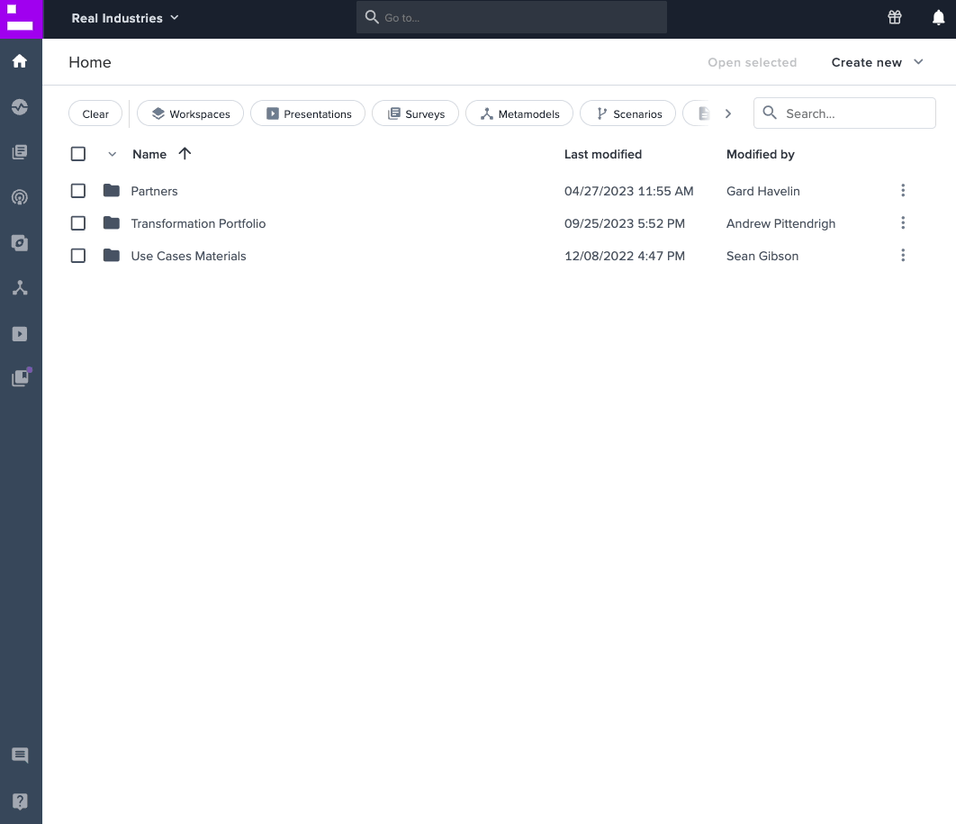Open the chat feedback icon in sidebar

pyautogui.click(x=20, y=755)
